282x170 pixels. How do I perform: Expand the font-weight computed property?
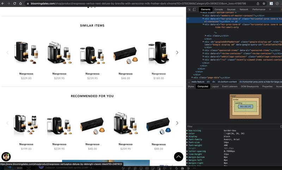pos(187,145)
